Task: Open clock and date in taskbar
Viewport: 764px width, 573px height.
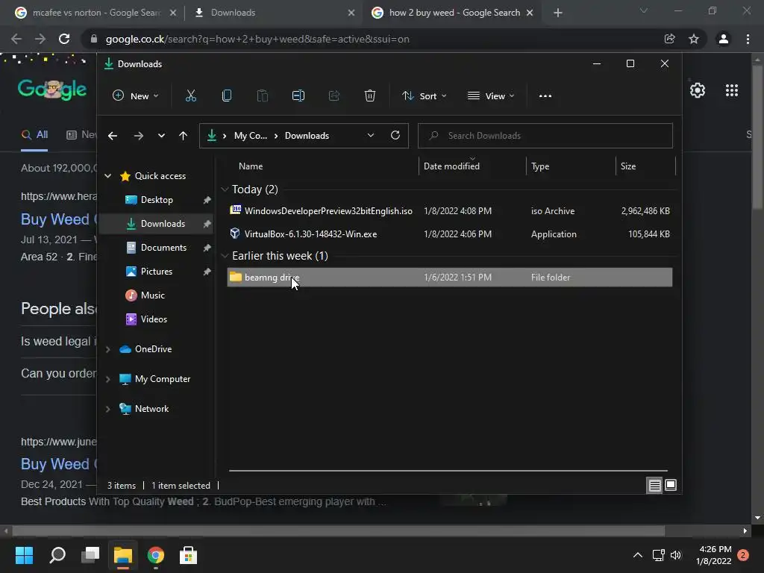Action: 713,555
